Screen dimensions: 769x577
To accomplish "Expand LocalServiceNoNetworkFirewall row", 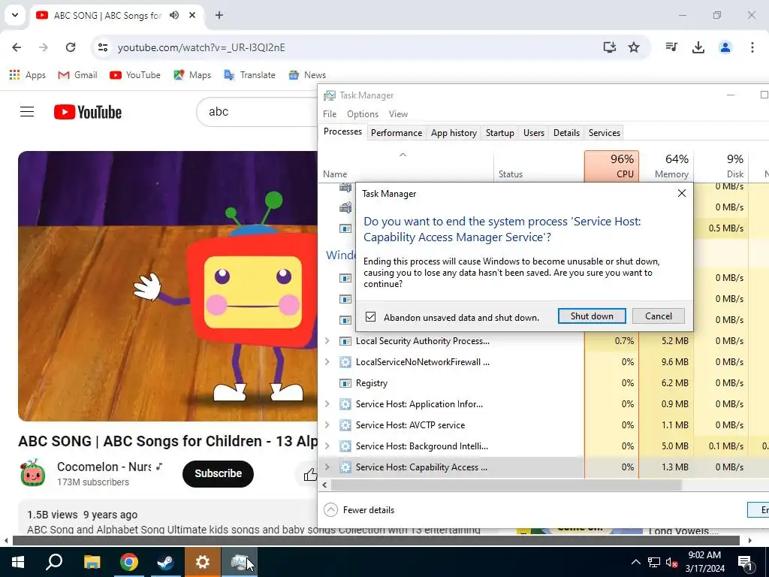I will click(x=327, y=362).
